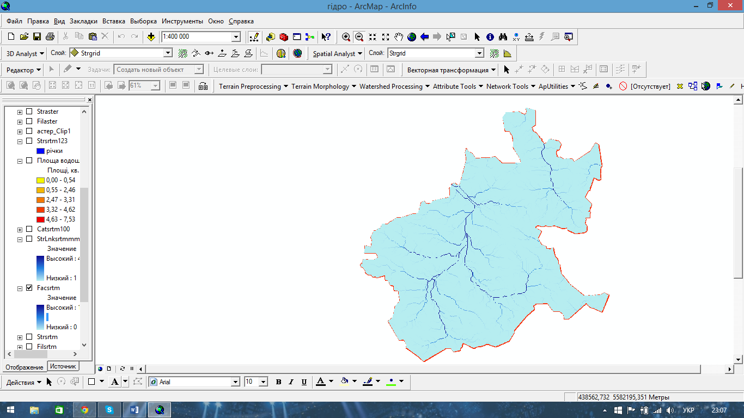Screen dimensions: 744x418
Task: Click the red 4,63 - 7,53 swatch
Action: click(x=40, y=219)
